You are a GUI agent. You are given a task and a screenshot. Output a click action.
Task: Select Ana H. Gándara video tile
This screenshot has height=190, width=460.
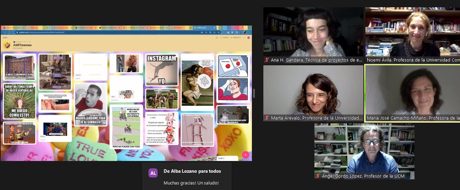(x=313, y=35)
